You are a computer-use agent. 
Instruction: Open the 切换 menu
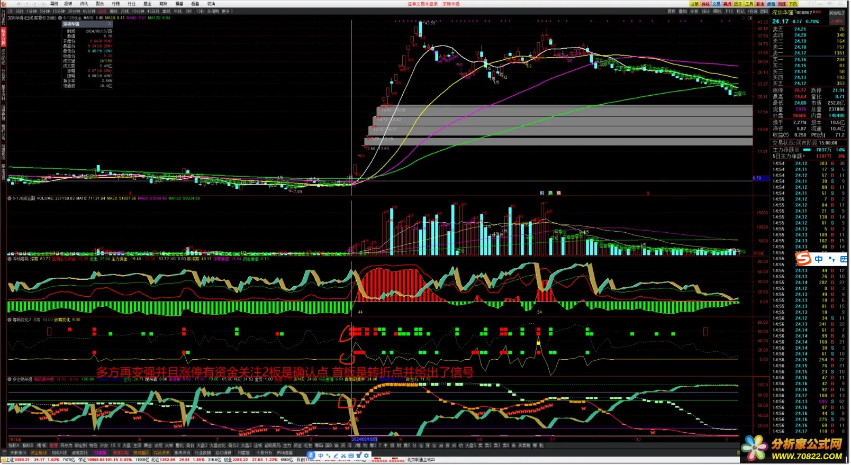[x=211, y=4]
